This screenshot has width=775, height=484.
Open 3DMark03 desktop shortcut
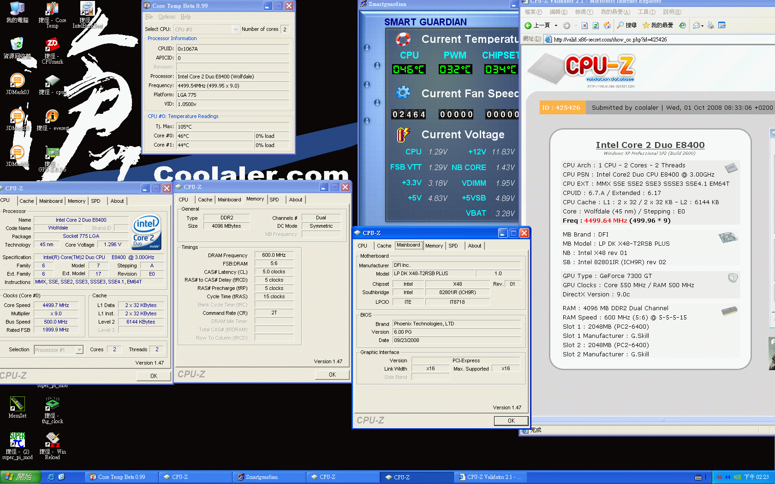[x=17, y=84]
